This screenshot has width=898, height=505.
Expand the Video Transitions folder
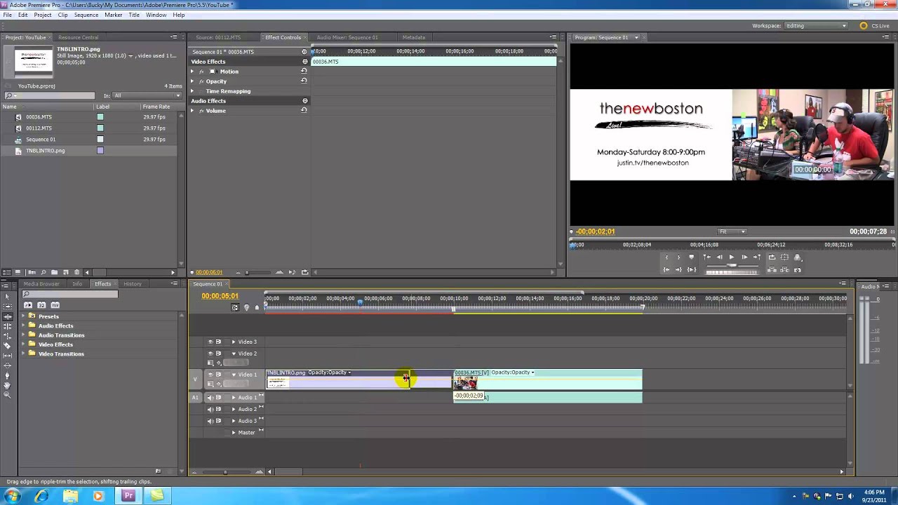pos(23,353)
